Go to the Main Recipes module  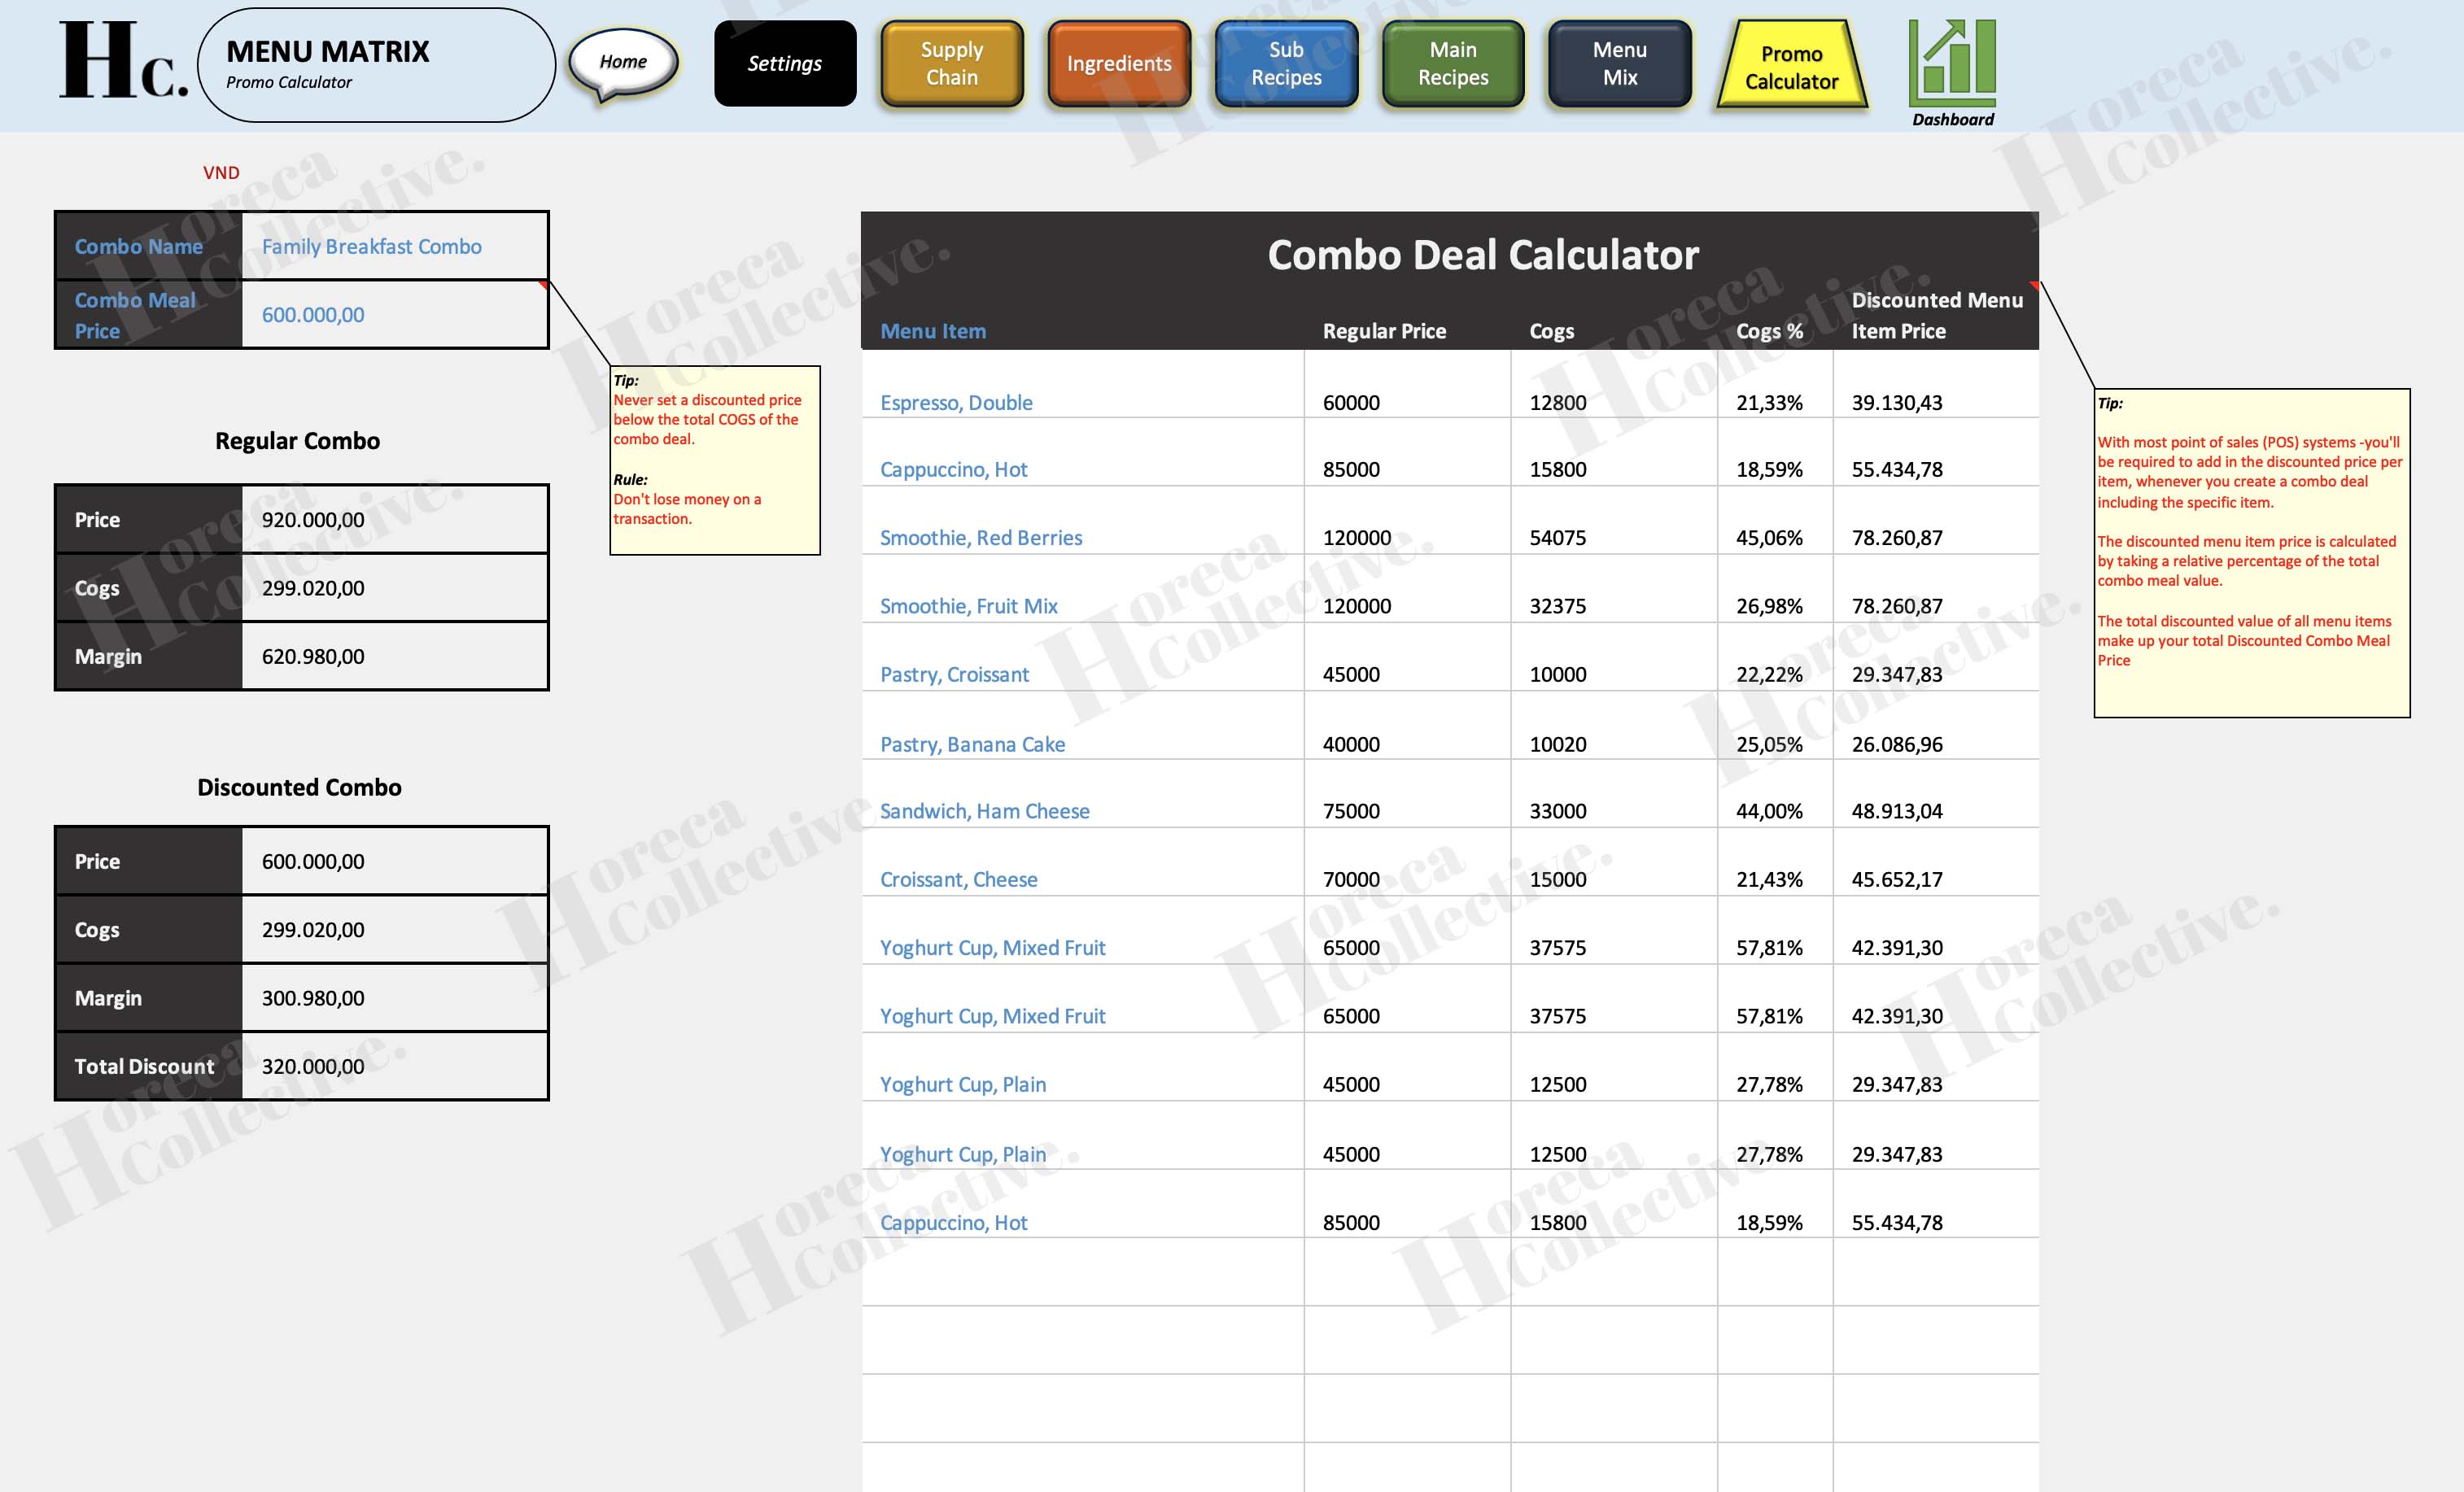coord(1450,63)
